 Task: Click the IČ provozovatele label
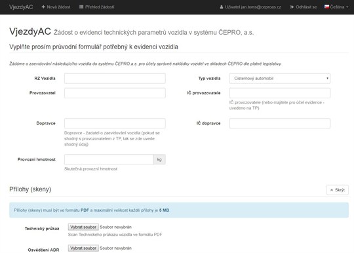click(204, 93)
